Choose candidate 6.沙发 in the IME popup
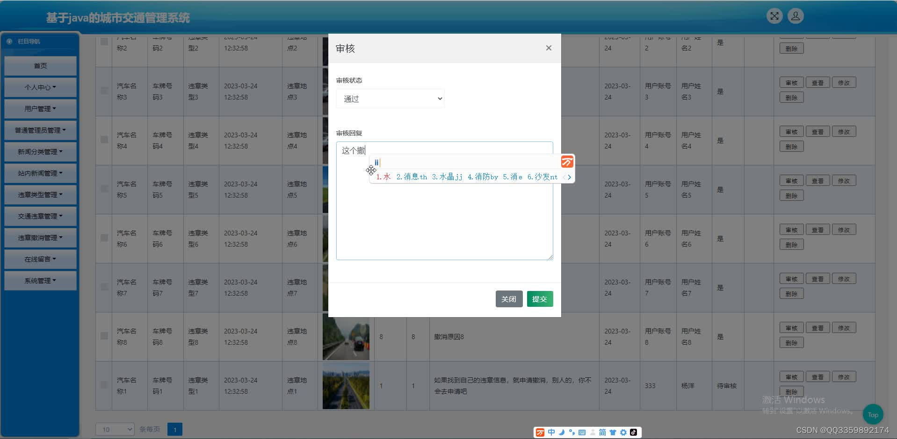This screenshot has width=897, height=439. (x=543, y=177)
